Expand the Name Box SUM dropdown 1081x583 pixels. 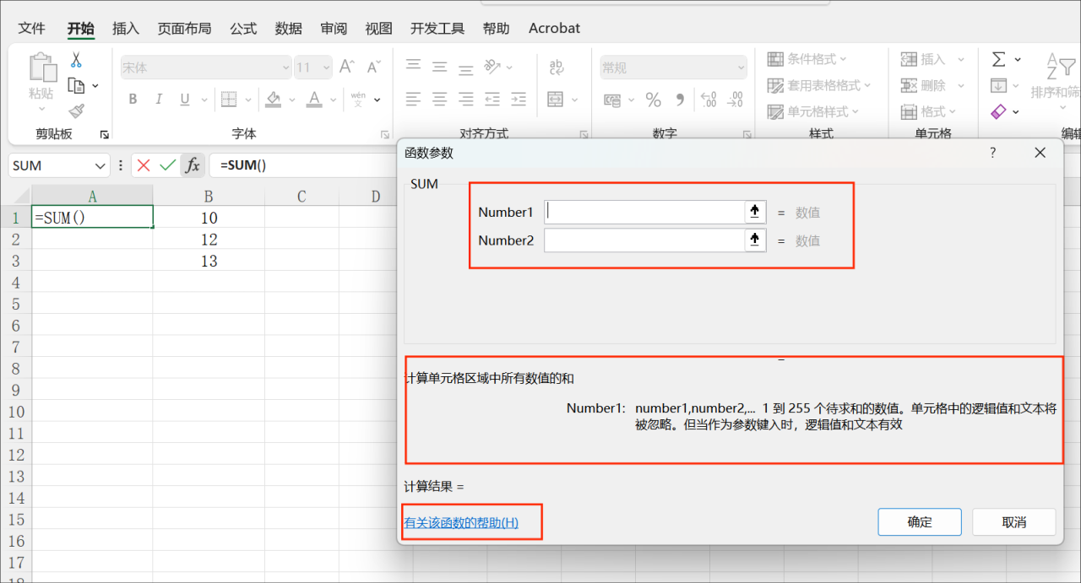click(100, 165)
